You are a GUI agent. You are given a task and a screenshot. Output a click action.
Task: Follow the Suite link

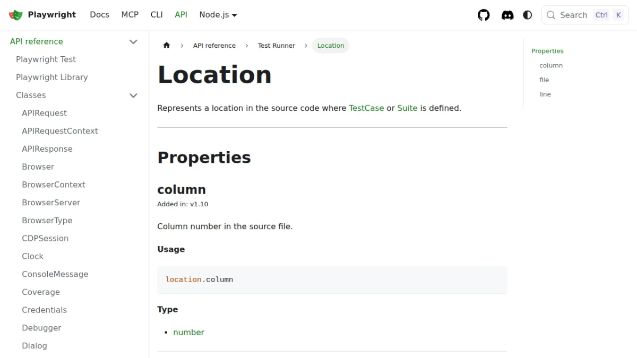coord(407,108)
